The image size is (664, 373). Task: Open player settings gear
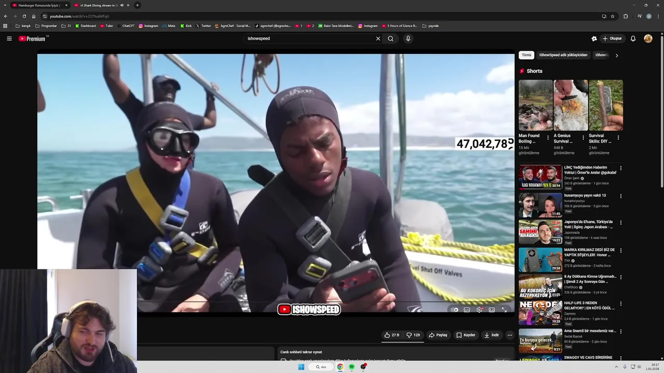479,310
